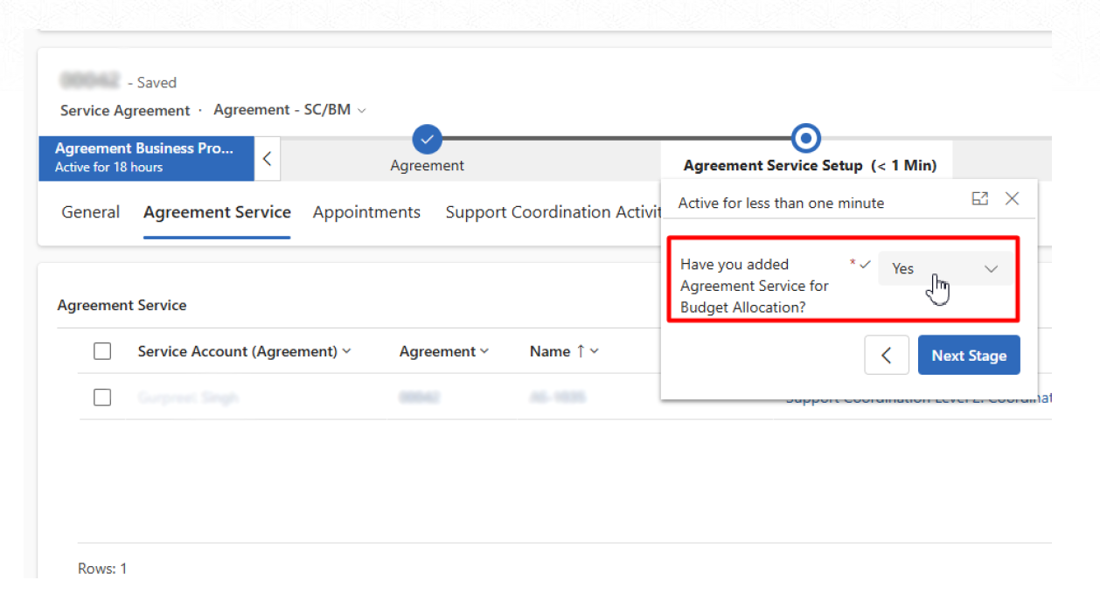Image resolution: width=1100 pixels, height=608 pixels.
Task: Pop out the stage flyout panel
Action: [980, 199]
